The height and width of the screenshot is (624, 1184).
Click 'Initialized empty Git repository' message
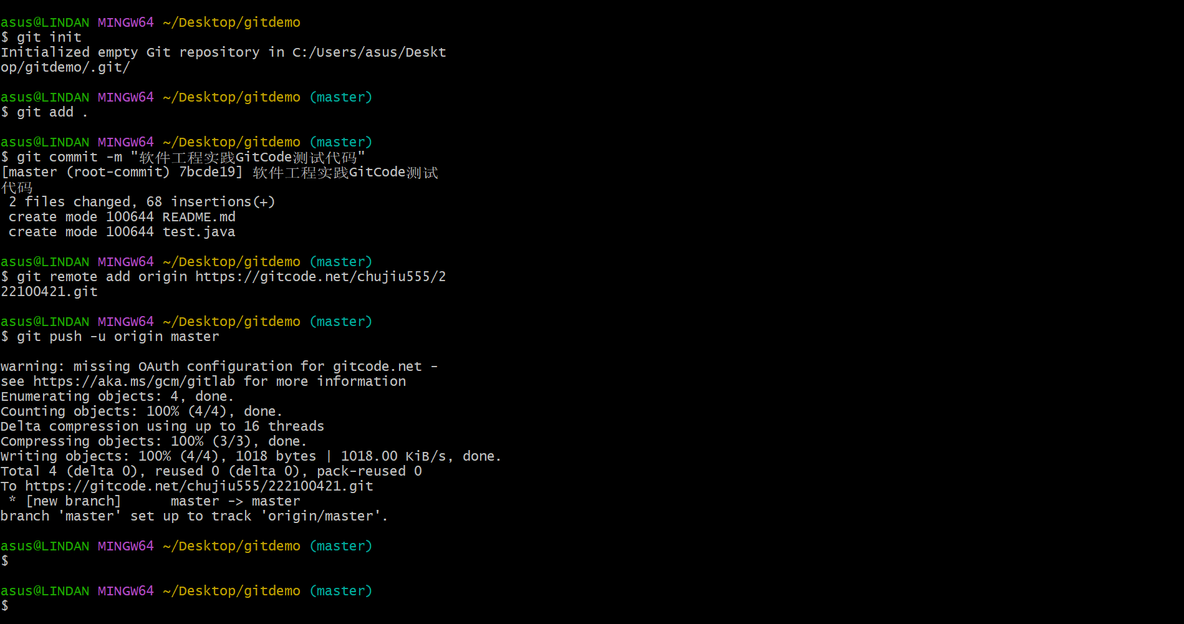pos(130,52)
